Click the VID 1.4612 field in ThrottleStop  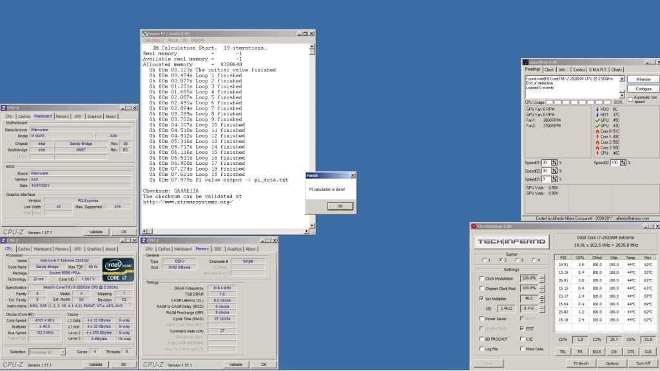[507, 309]
